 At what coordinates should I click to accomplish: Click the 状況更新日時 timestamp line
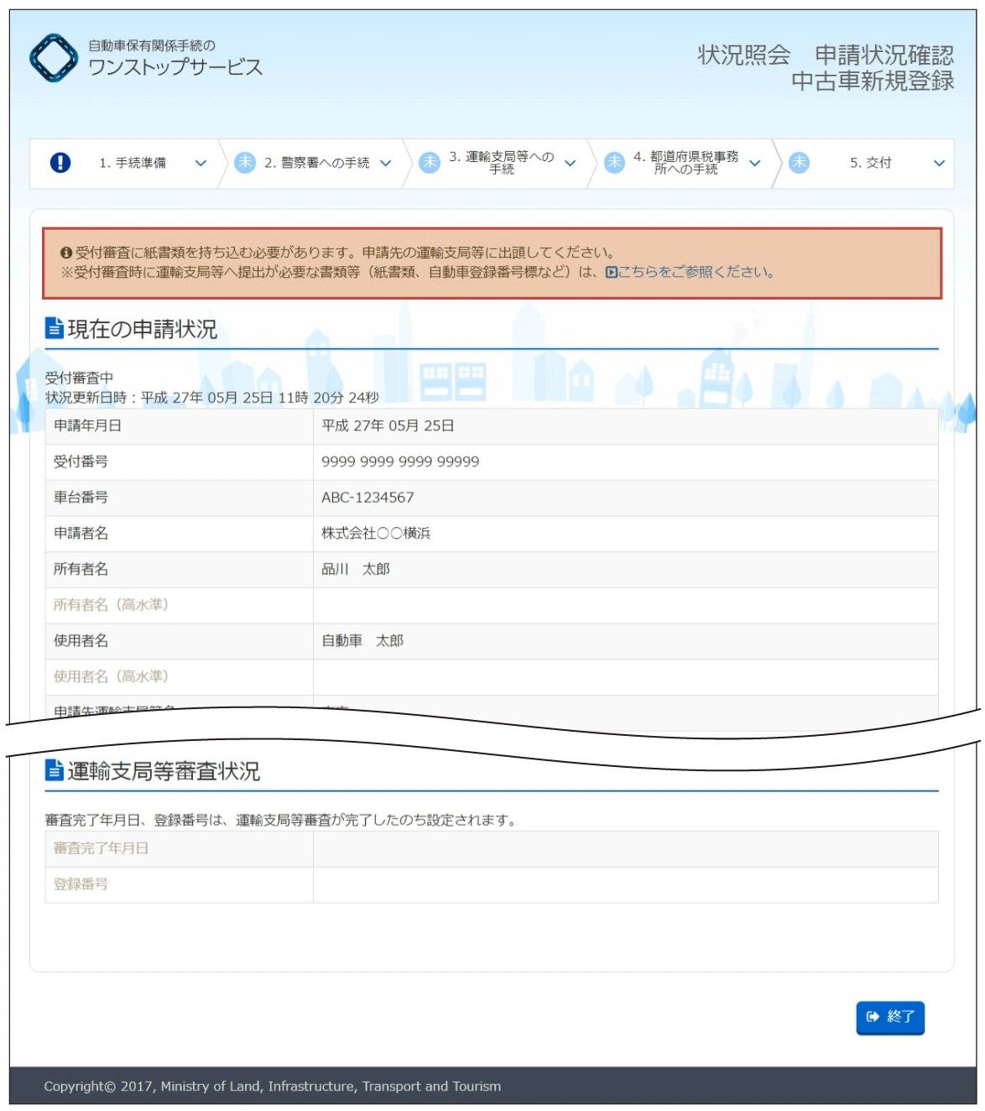coord(212,398)
